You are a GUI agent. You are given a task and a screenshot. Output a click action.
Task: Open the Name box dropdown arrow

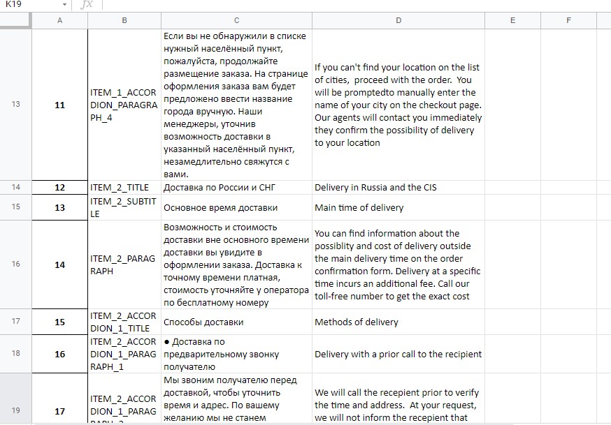[x=64, y=5]
